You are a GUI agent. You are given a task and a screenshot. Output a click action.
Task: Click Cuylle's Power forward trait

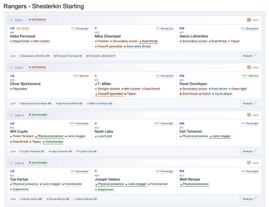coord(22,136)
